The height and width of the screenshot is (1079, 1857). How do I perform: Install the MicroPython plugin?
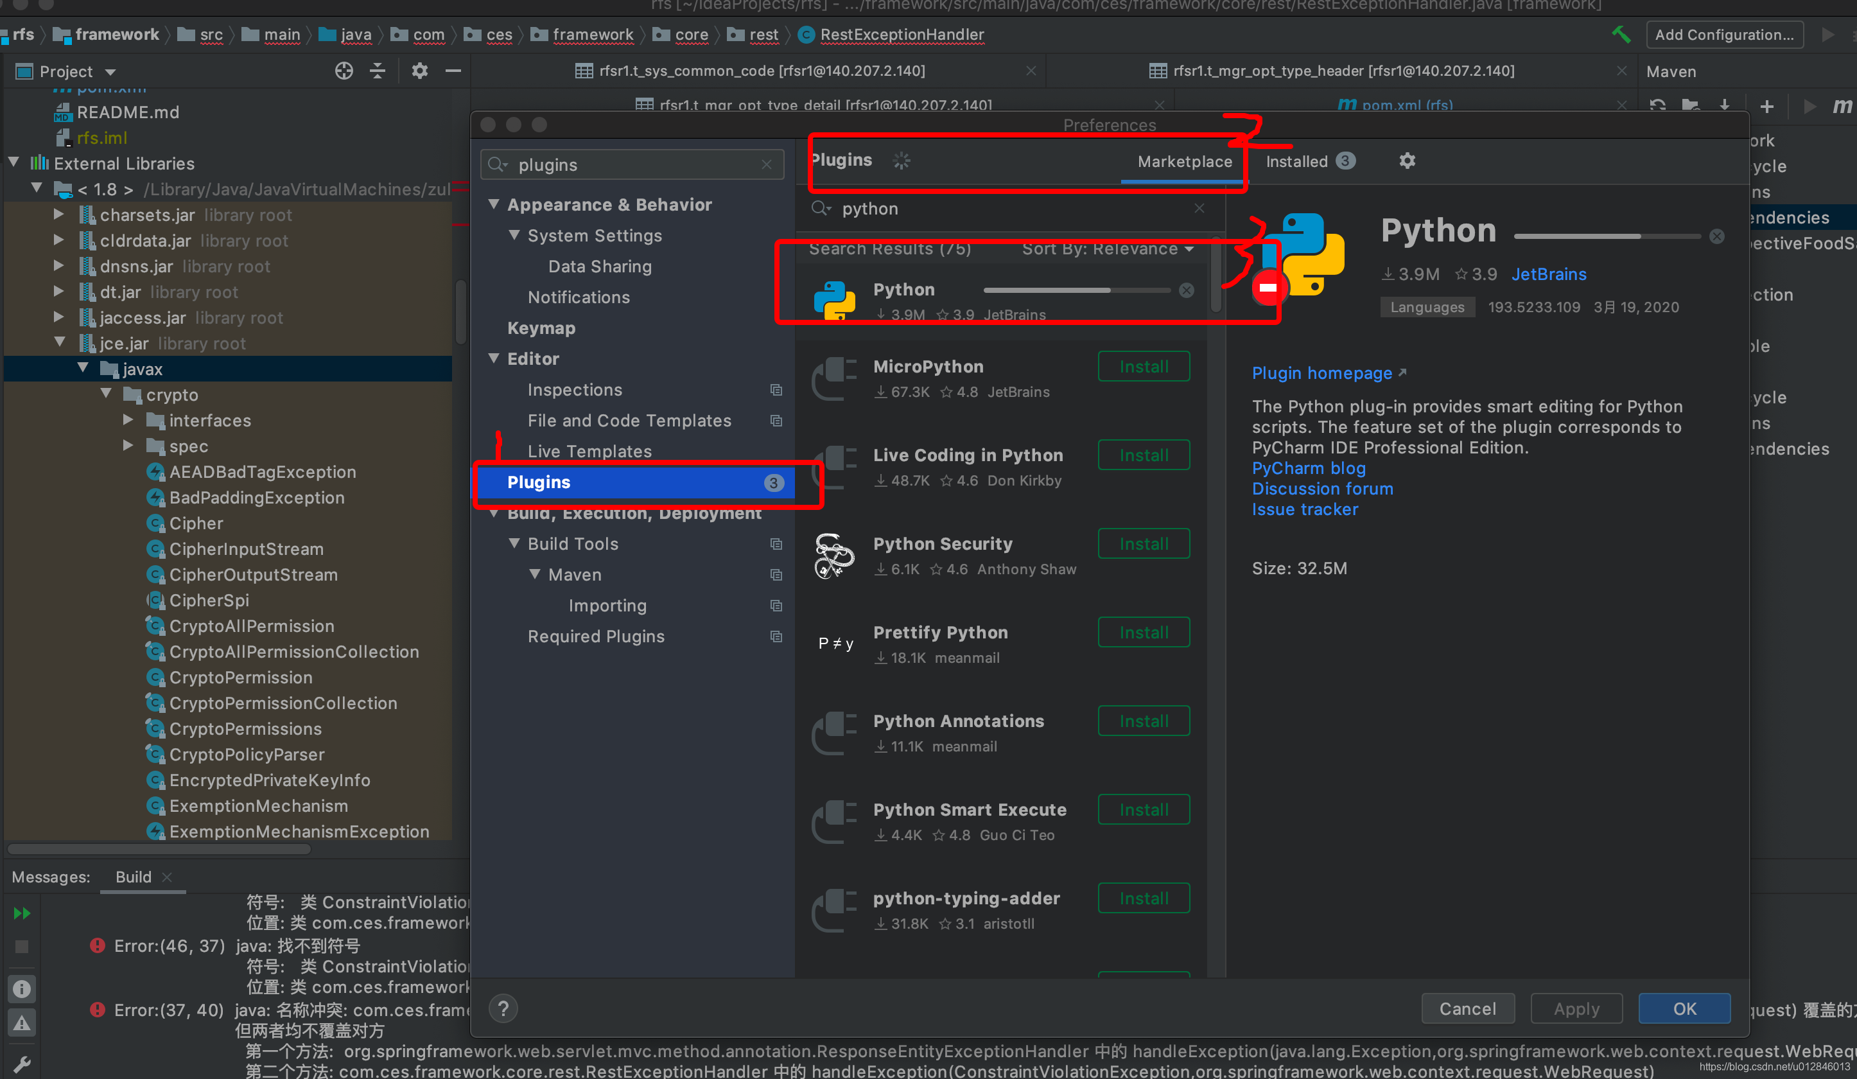(1144, 366)
